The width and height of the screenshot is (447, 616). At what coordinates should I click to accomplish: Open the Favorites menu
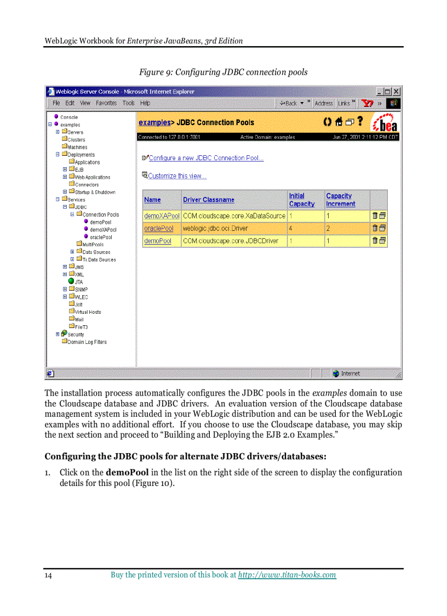pos(106,103)
